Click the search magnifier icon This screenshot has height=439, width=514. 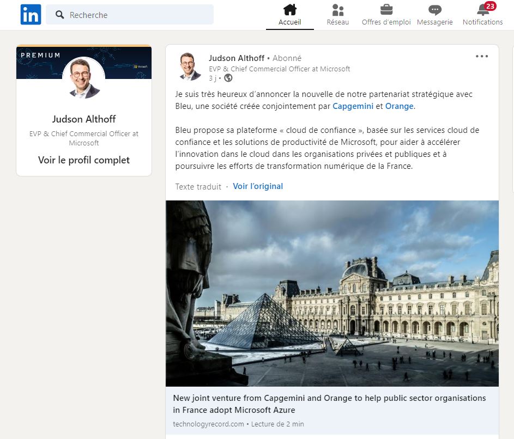pyautogui.click(x=59, y=14)
